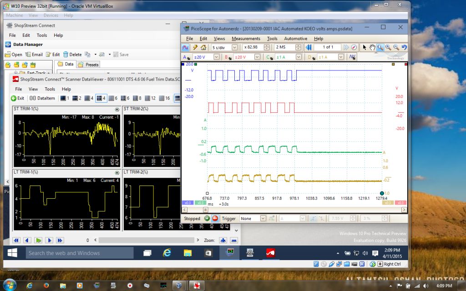The image size is (466, 291).
Task: Open Measurements menu in PicoScope
Action: [x=246, y=38]
